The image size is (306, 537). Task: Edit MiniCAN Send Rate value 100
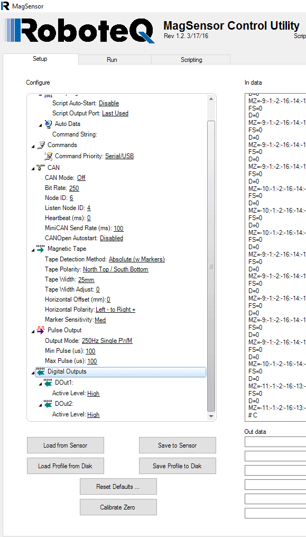pos(119,228)
